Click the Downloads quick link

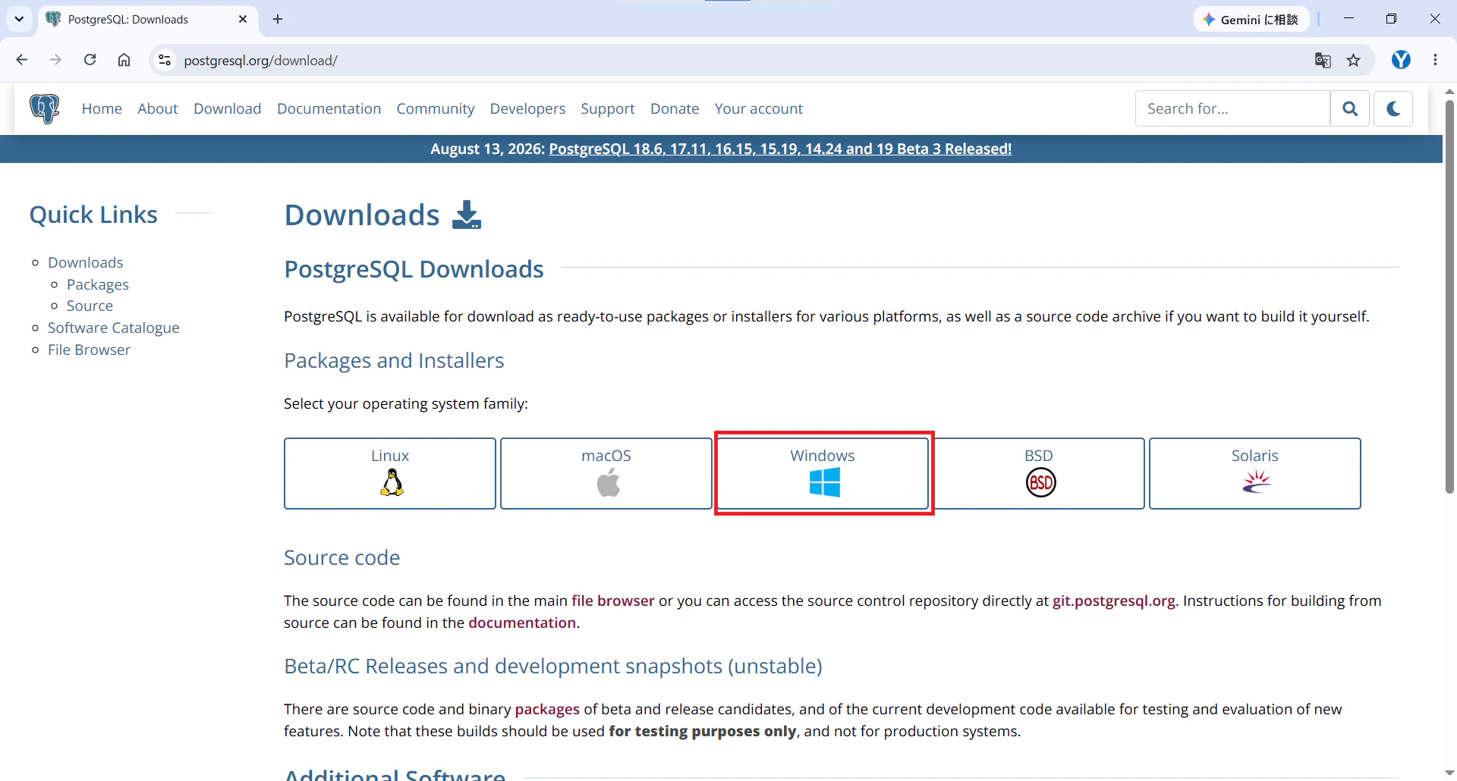coord(86,262)
